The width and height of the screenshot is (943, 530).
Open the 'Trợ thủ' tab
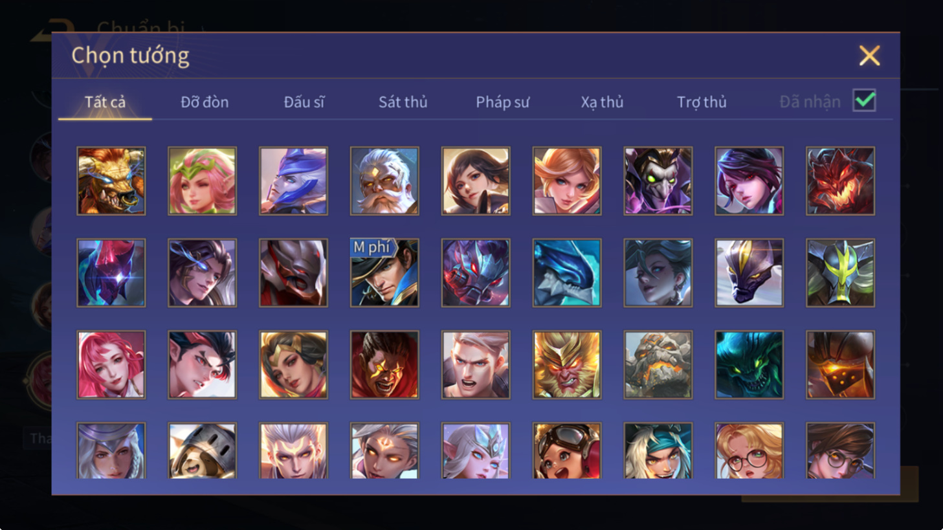coord(702,102)
